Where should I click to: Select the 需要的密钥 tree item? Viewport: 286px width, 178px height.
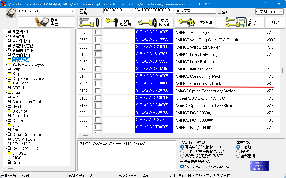tap(21, 55)
